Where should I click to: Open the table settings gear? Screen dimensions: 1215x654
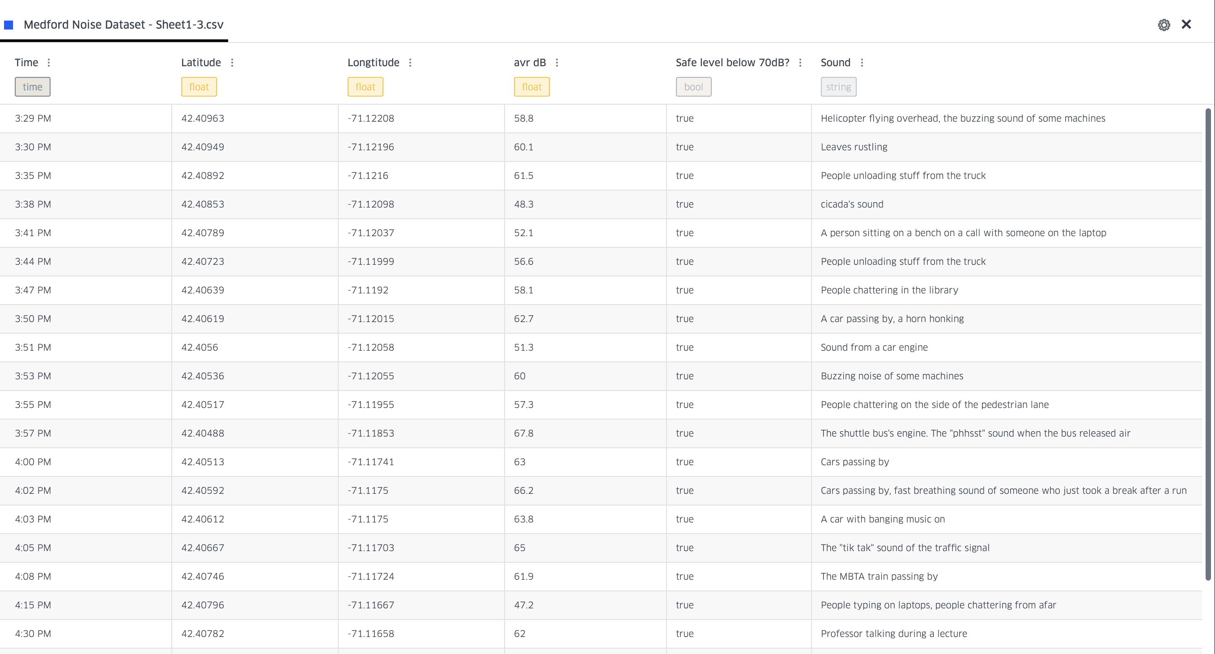pyautogui.click(x=1164, y=25)
